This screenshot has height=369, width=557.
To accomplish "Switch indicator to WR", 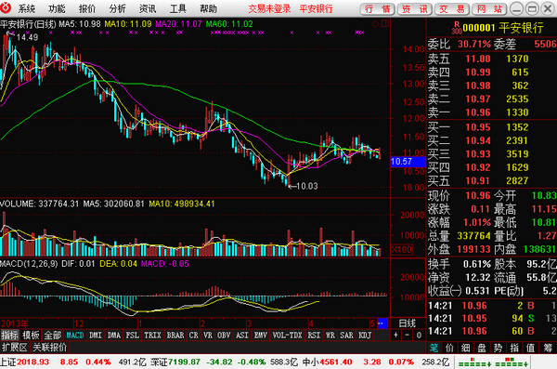I will click(x=330, y=336).
